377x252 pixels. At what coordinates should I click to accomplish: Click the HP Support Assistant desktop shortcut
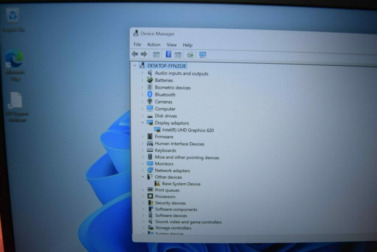click(17, 107)
